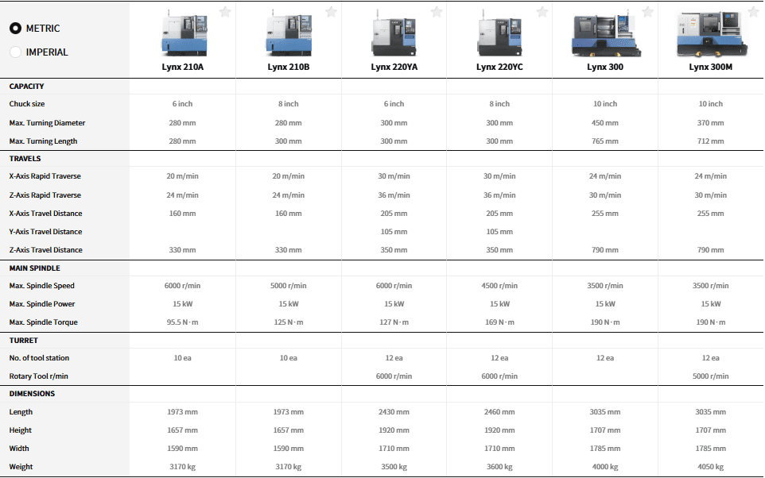765x478 pixels.
Task: Select the DIMENSIONS section header
Action: click(x=32, y=394)
